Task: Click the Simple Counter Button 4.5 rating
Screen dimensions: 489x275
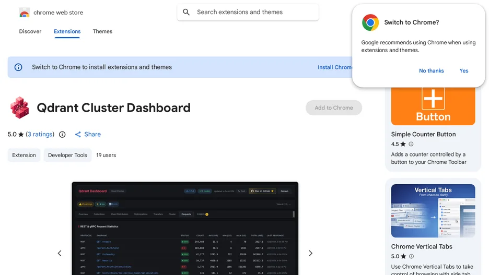Action: click(399, 144)
